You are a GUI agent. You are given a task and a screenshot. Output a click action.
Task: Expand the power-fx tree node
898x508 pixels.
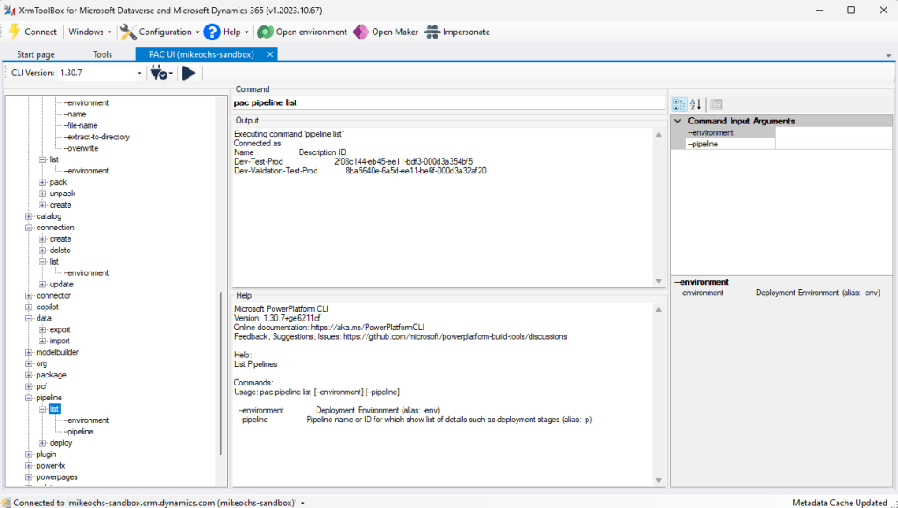tap(29, 466)
